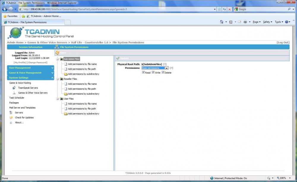297x182 pixels.
Task: Click the Update checkmark icon
Action: [118, 58]
